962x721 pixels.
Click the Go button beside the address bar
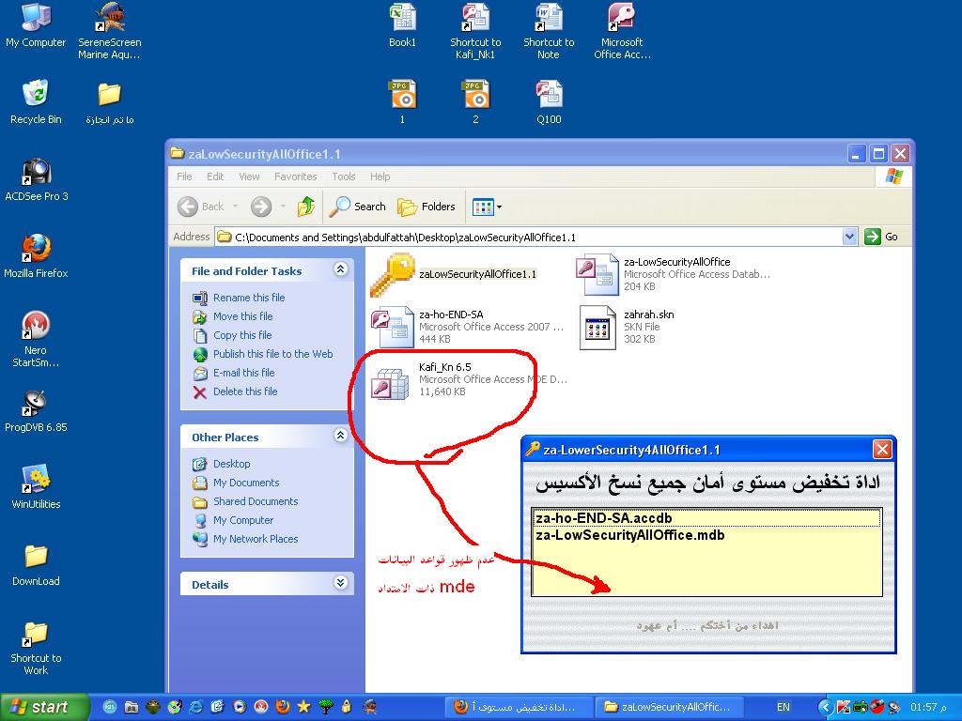click(881, 237)
